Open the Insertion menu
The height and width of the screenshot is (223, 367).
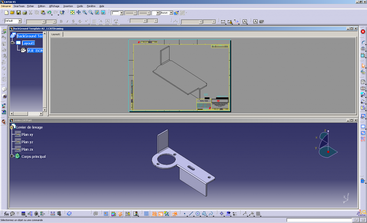[x=68, y=6]
